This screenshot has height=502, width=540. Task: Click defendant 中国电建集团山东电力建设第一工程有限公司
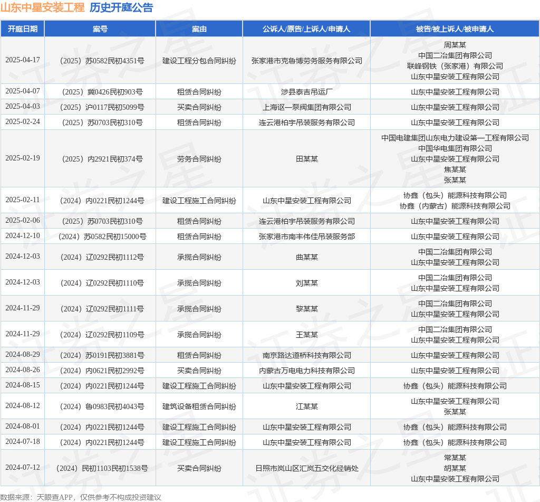[455, 138]
